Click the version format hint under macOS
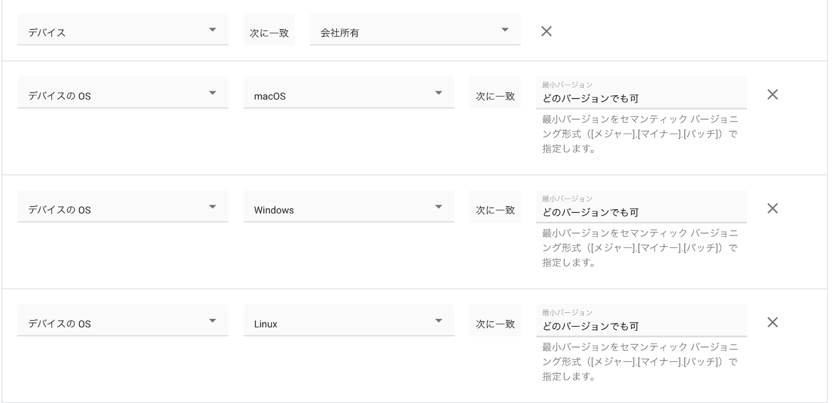836x403 pixels. [x=640, y=134]
